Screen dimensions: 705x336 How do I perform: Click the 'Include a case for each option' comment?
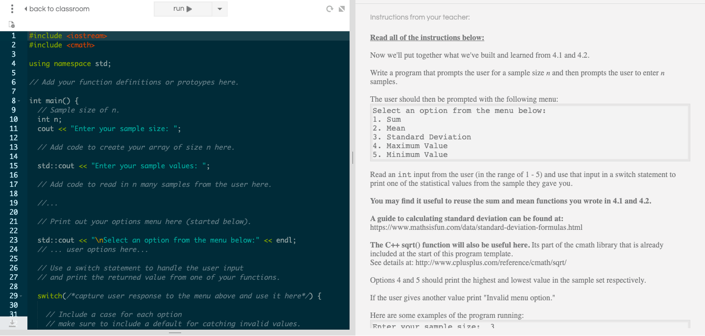[x=114, y=314]
